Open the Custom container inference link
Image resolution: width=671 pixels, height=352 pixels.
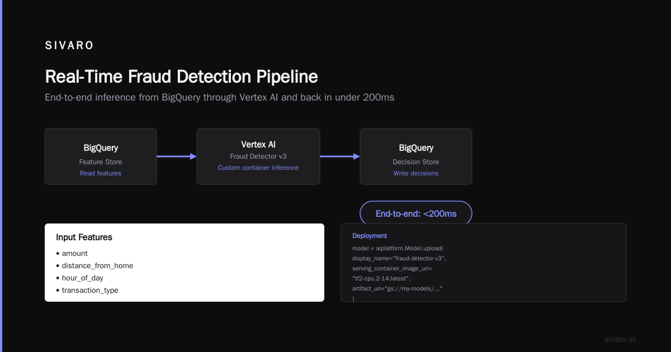pos(258,168)
